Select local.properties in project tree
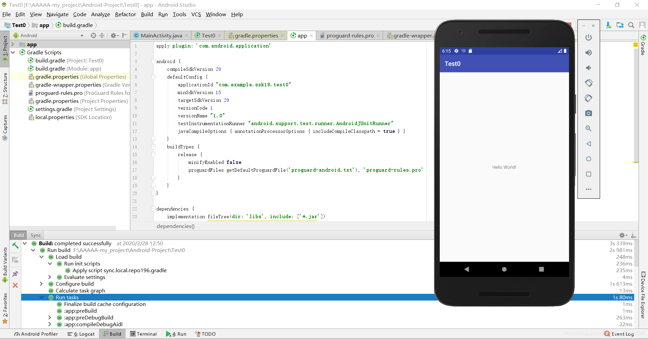Screen dimensions: 648x339 pyautogui.click(x=70, y=117)
